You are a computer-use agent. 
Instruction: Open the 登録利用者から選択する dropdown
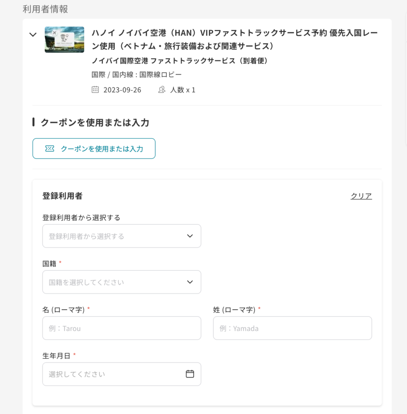122,236
